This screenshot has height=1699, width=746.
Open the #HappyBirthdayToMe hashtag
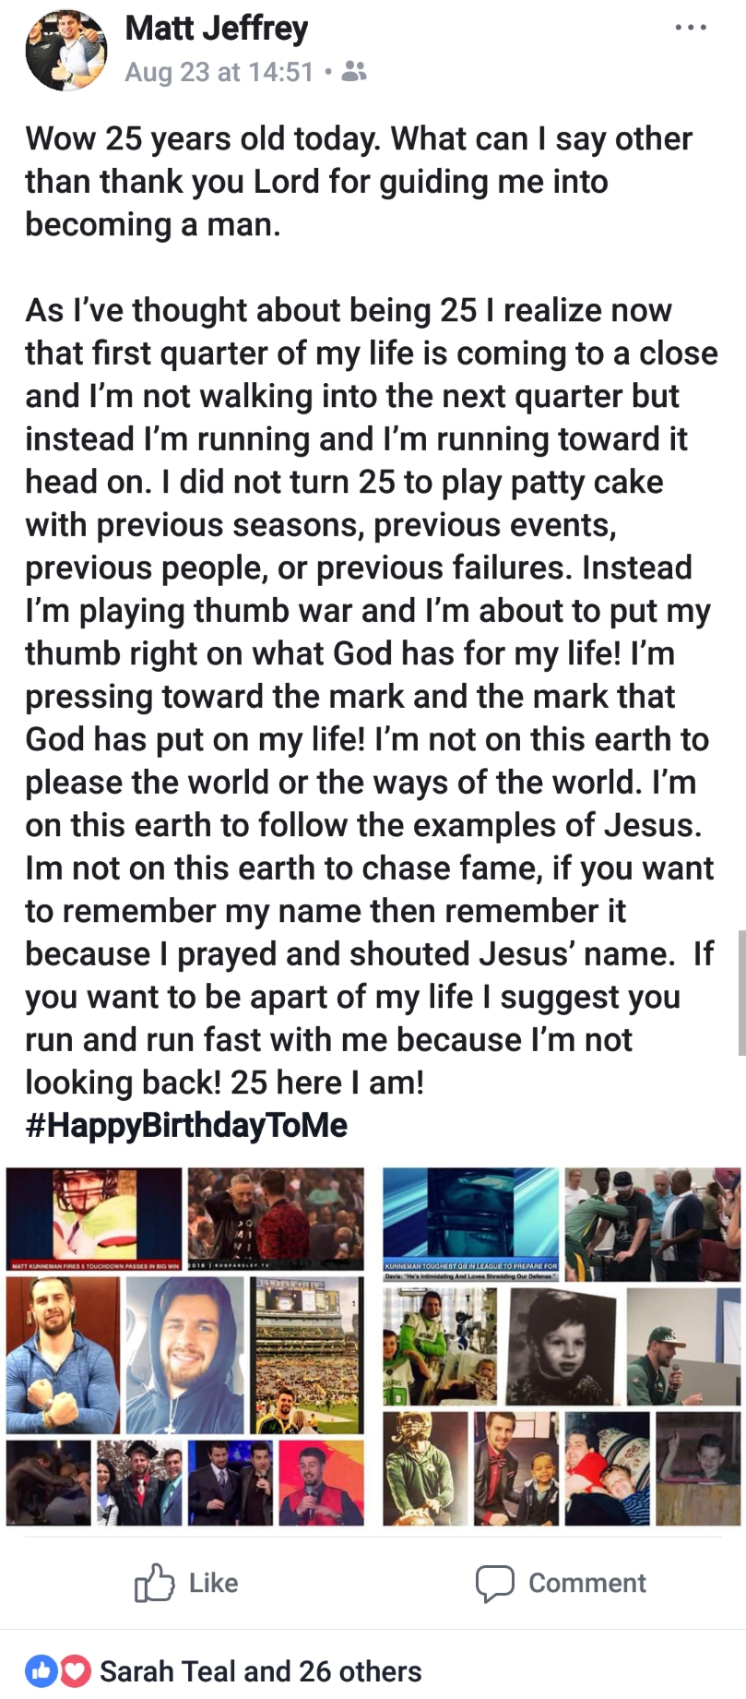point(186,1125)
